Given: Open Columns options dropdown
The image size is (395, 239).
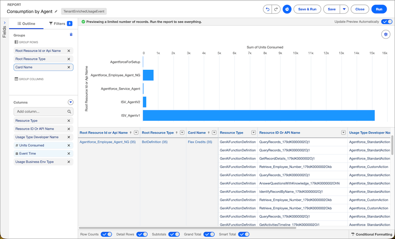Looking at the screenshot, I should click(71, 102).
